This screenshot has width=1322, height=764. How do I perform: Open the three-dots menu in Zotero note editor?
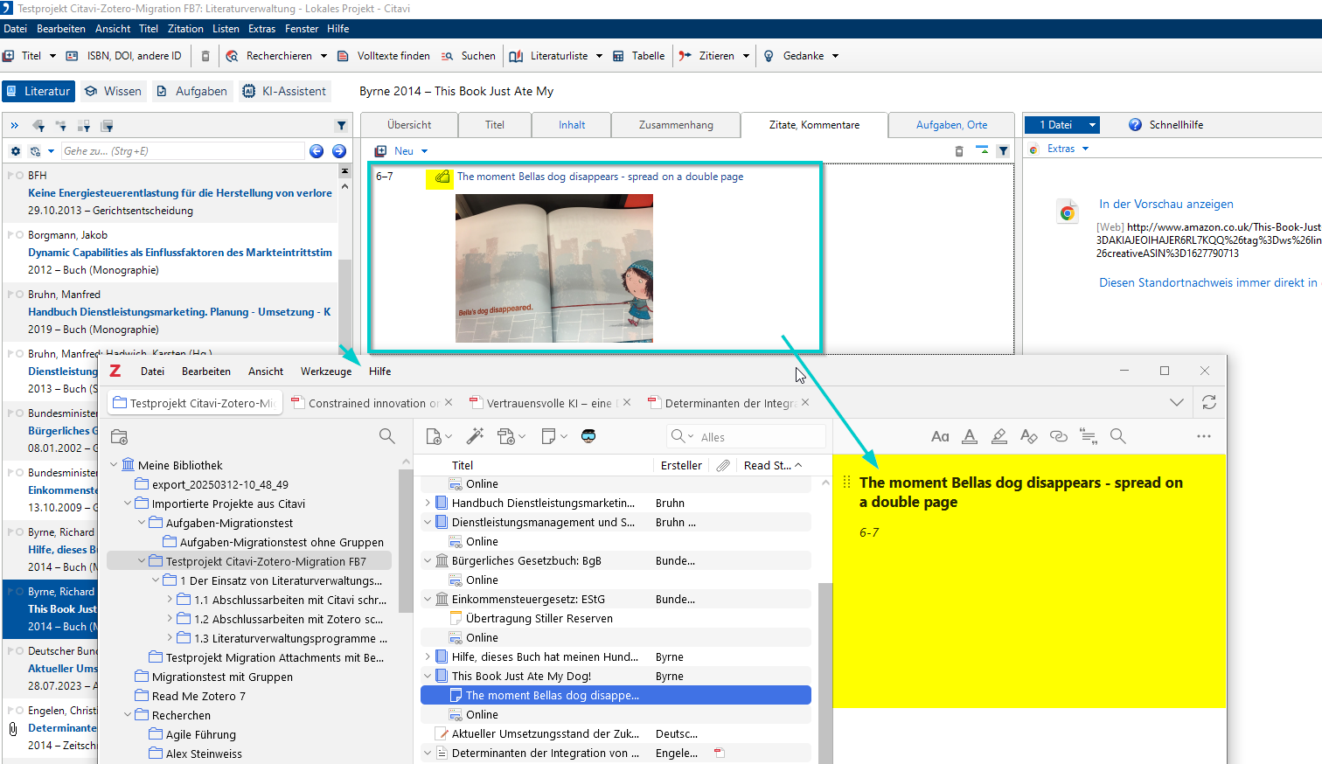[x=1204, y=436]
